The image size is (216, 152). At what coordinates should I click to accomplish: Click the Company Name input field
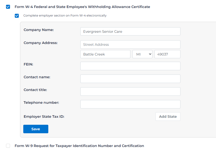pos(130,31)
